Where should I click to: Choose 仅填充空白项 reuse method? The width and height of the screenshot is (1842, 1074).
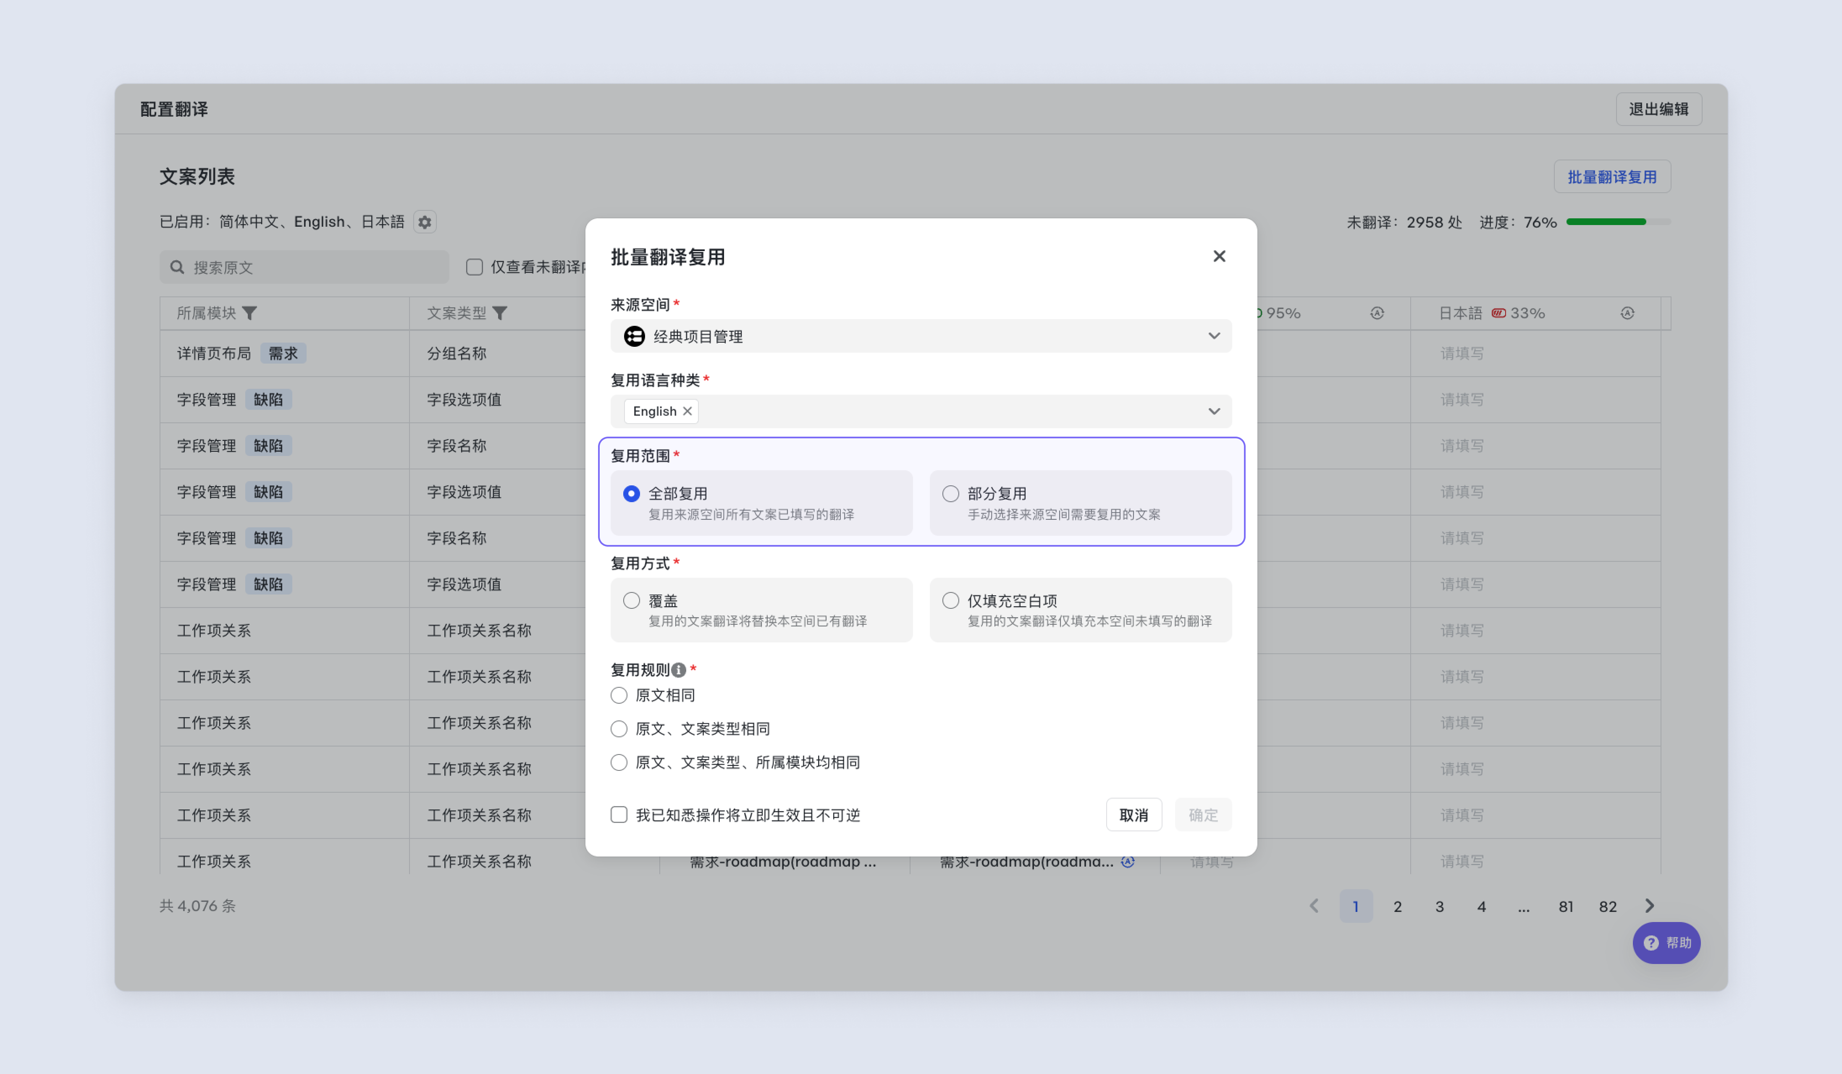[x=950, y=600]
